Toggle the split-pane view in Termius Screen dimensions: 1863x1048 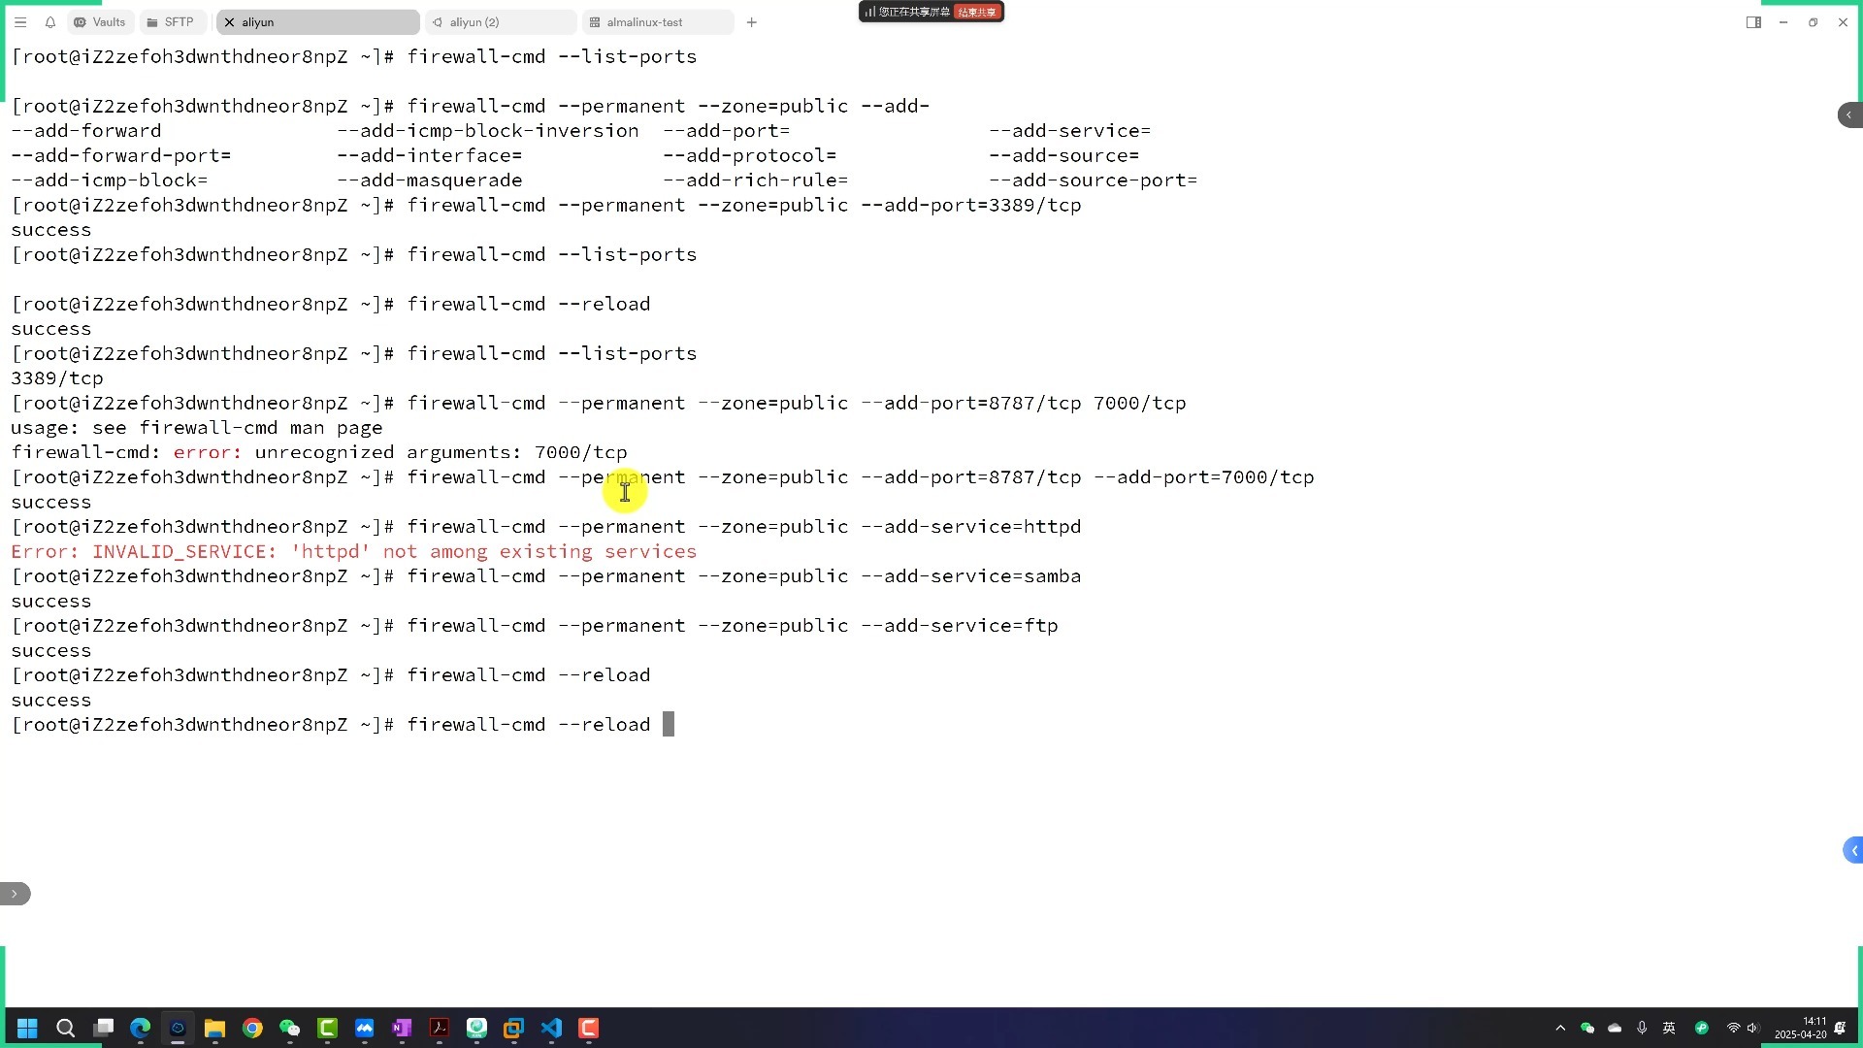coord(1754,21)
